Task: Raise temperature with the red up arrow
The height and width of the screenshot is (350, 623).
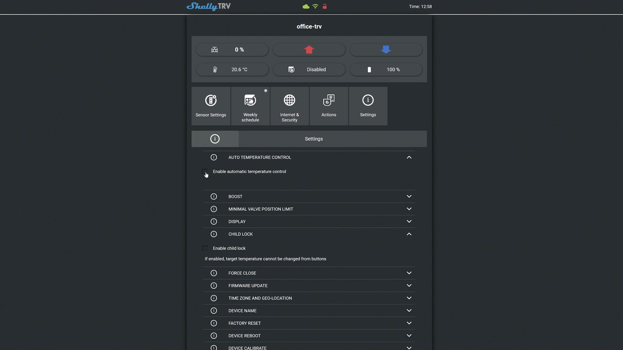Action: pyautogui.click(x=309, y=50)
